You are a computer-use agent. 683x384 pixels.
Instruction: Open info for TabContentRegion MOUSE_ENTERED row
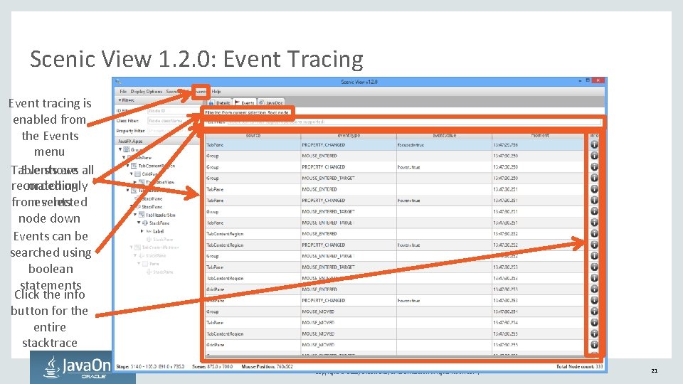pyautogui.click(x=594, y=233)
